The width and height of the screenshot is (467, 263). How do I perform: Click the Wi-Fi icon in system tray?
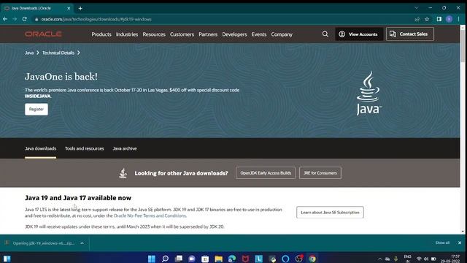tap(419, 259)
